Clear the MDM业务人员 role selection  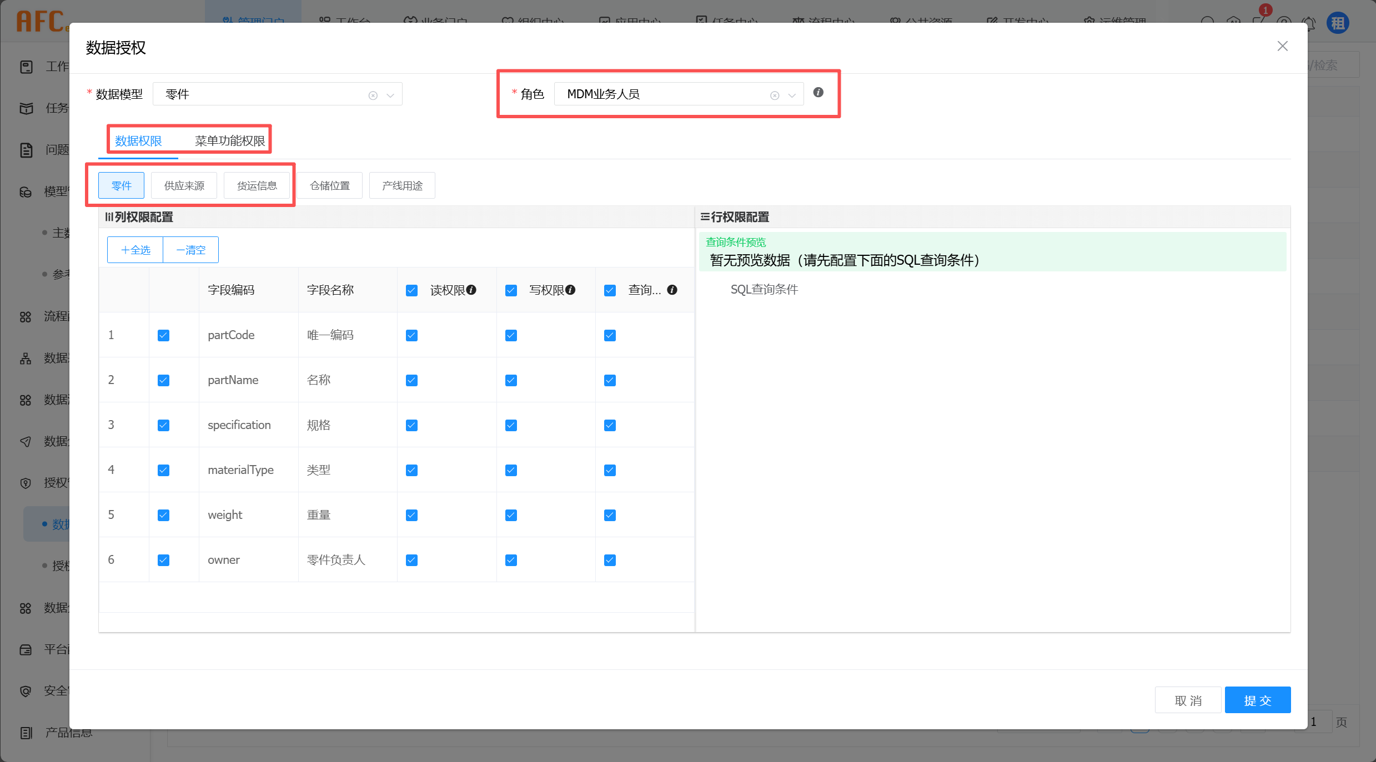(775, 95)
